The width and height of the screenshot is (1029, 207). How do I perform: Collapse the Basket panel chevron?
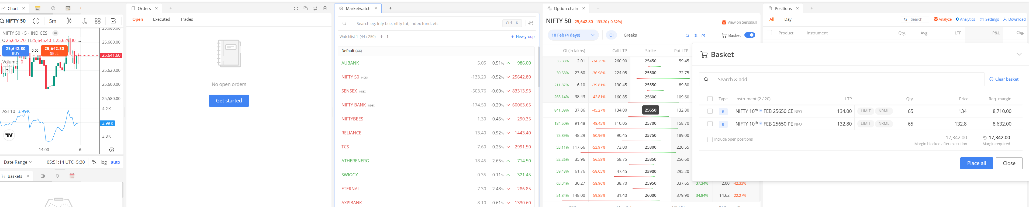1018,55
